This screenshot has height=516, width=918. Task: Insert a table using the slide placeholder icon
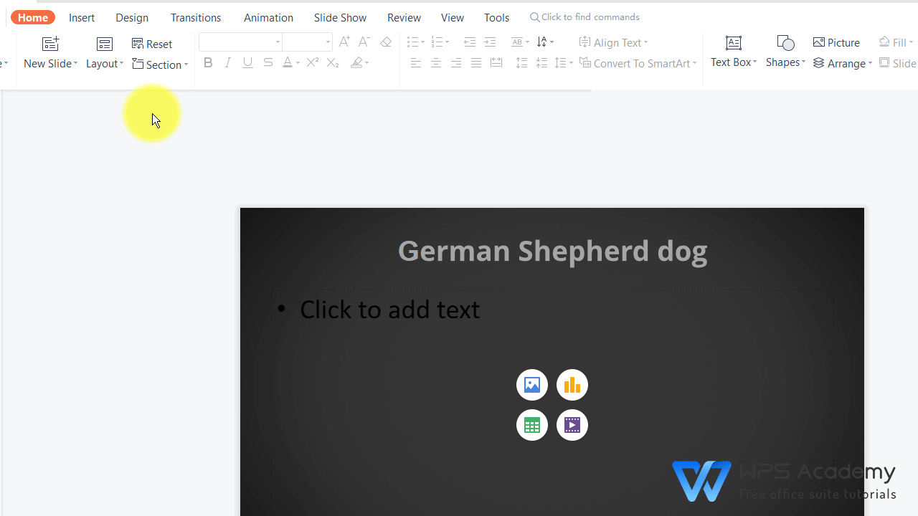pyautogui.click(x=531, y=424)
